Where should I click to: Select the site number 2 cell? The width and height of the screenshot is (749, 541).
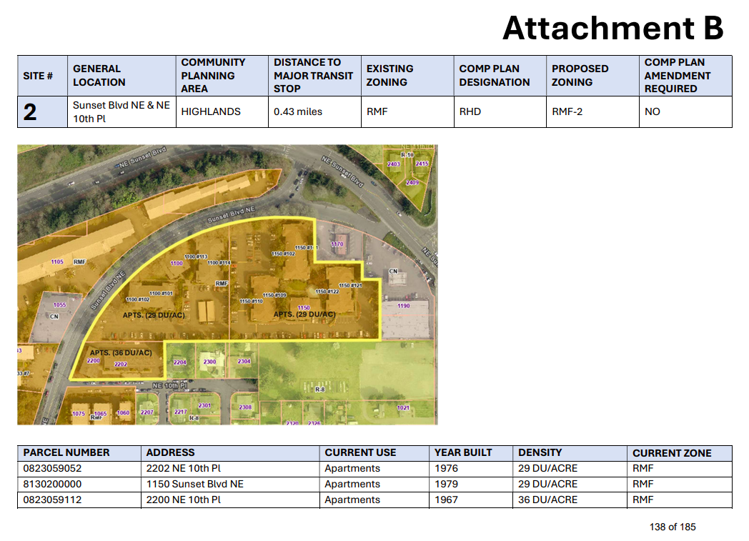click(30, 112)
